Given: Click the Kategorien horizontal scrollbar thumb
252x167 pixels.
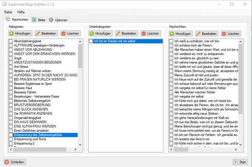Looking at the screenshot, I should click(x=40, y=150).
